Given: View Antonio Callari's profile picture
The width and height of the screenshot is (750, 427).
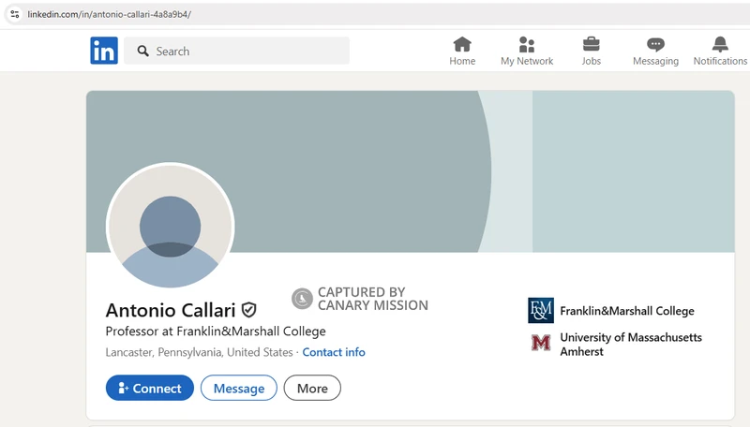Looking at the screenshot, I should pyautogui.click(x=170, y=227).
